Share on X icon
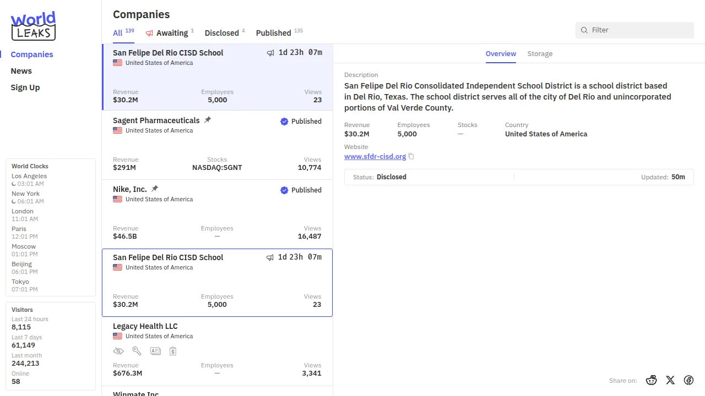This screenshot has height=396, width=705. tap(670, 380)
